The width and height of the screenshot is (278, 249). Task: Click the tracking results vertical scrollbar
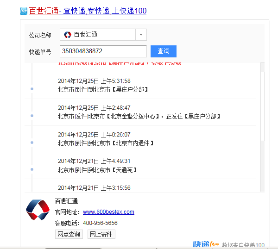coord(263,102)
